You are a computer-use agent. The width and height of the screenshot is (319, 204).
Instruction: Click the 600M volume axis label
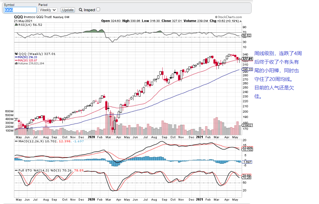coord(9,111)
